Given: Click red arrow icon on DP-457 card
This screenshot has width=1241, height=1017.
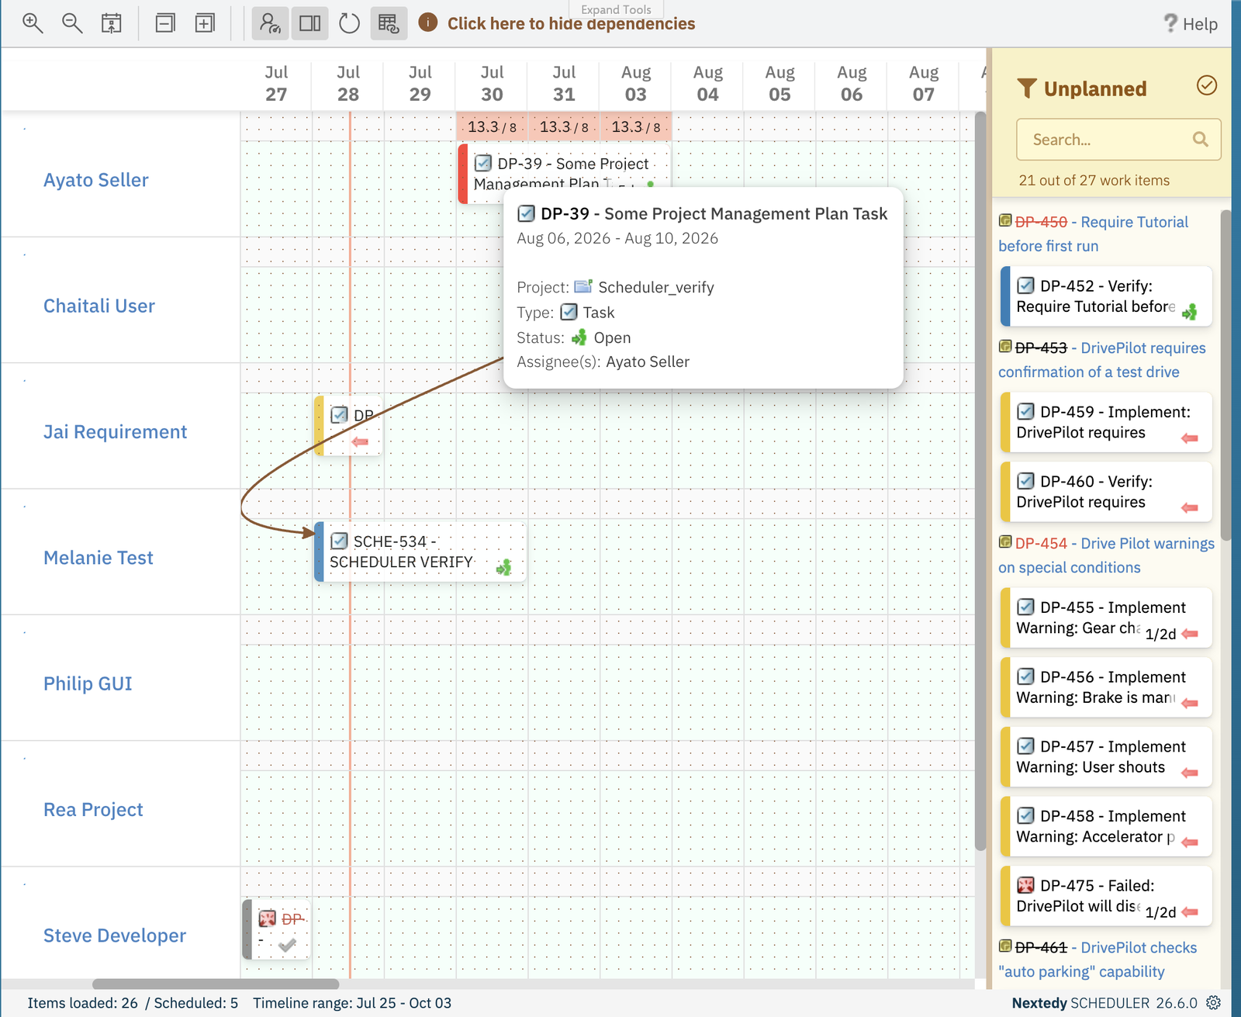Looking at the screenshot, I should 1190,773.
